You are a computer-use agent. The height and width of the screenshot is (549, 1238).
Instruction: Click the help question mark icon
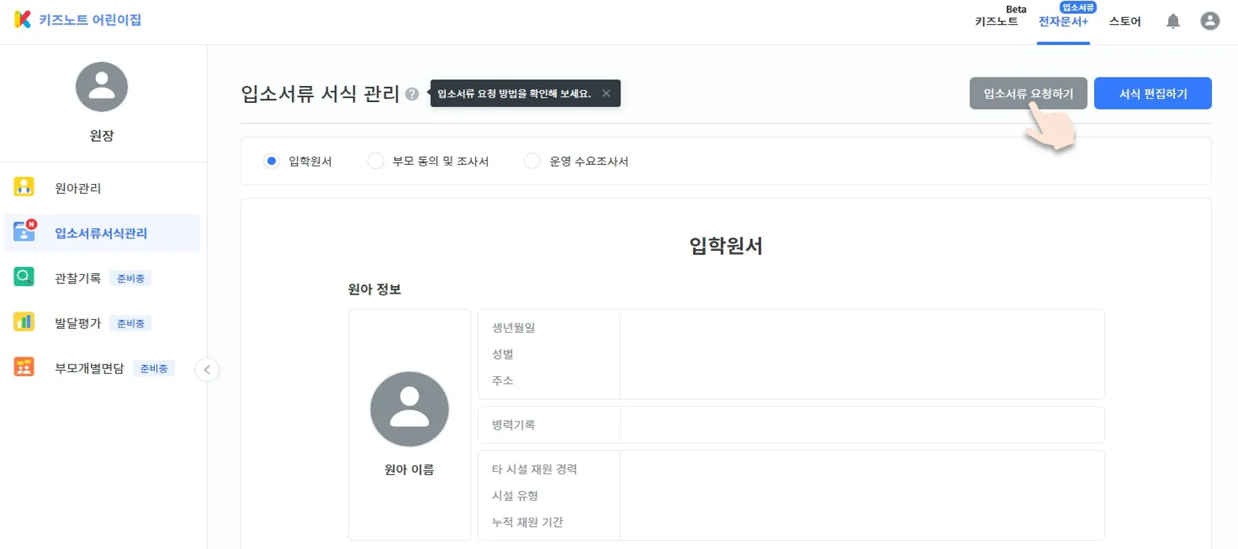(412, 94)
